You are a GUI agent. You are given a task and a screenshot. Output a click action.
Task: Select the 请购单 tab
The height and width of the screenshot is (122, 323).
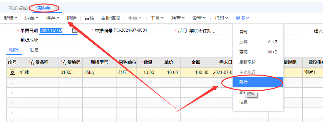(43, 8)
